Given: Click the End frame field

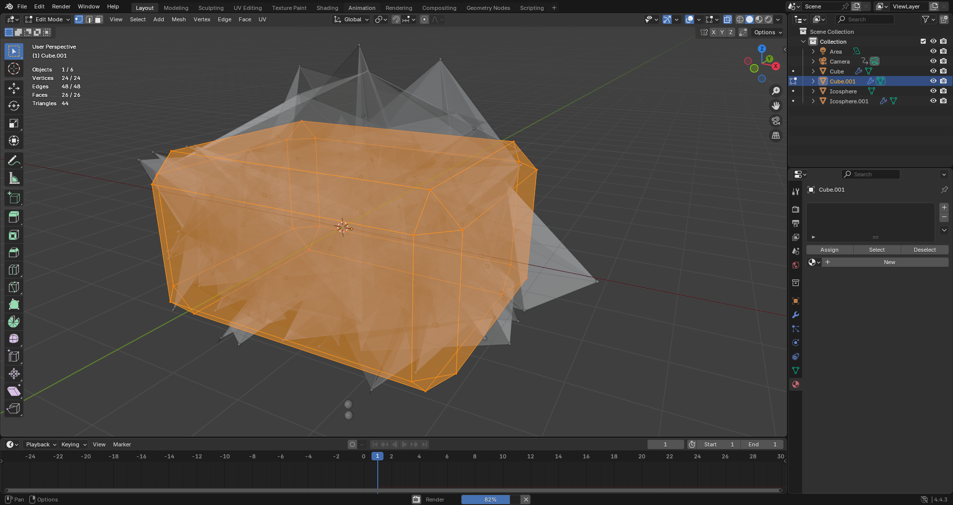Looking at the screenshot, I should pos(762,444).
